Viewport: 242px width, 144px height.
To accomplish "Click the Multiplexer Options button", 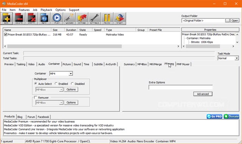I will 71,89.
